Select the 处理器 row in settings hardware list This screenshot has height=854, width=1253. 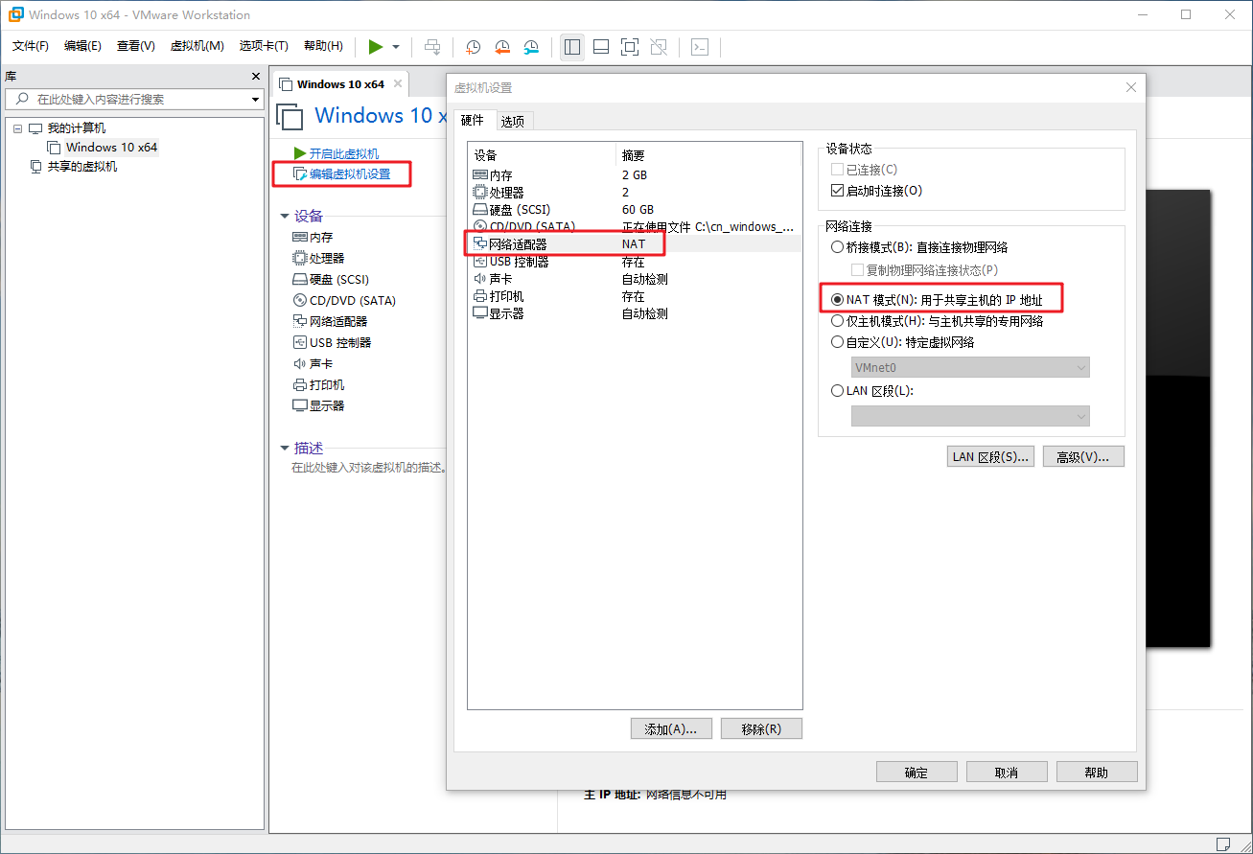[x=634, y=193]
